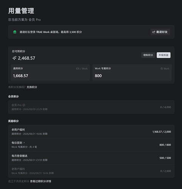This screenshot has width=182, height=189.
Task: Click the green gift icon in invite banner
Action: point(15,32)
